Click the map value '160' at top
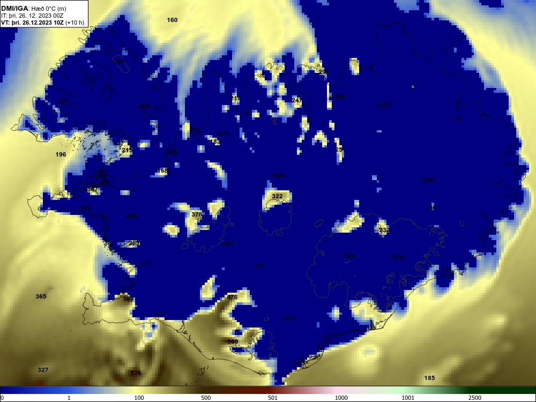The width and height of the screenshot is (536, 402). (172, 20)
